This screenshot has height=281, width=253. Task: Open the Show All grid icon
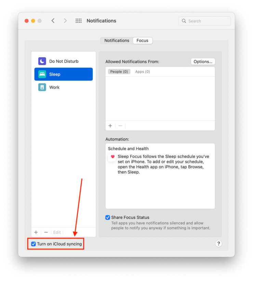tap(79, 21)
